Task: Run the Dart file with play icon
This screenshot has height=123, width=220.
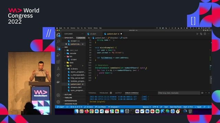Action: pyautogui.click(x=197, y=34)
